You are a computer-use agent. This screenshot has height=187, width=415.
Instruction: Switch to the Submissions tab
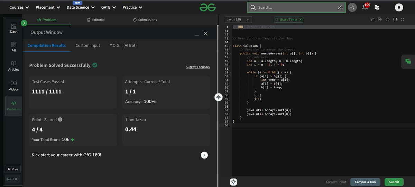[x=145, y=20]
